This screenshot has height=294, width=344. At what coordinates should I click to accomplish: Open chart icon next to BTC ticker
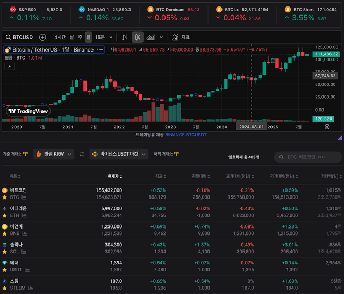[24, 197]
